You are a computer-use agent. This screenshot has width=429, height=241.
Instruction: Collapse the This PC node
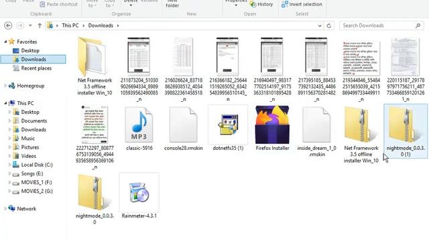[5, 103]
